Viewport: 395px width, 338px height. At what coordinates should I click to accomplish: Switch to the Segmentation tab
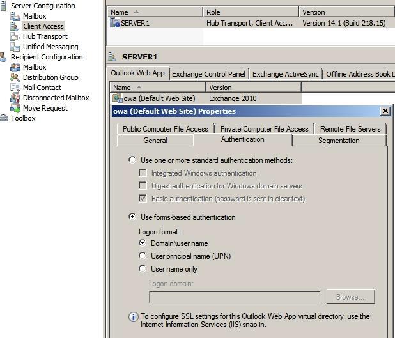[x=339, y=141]
